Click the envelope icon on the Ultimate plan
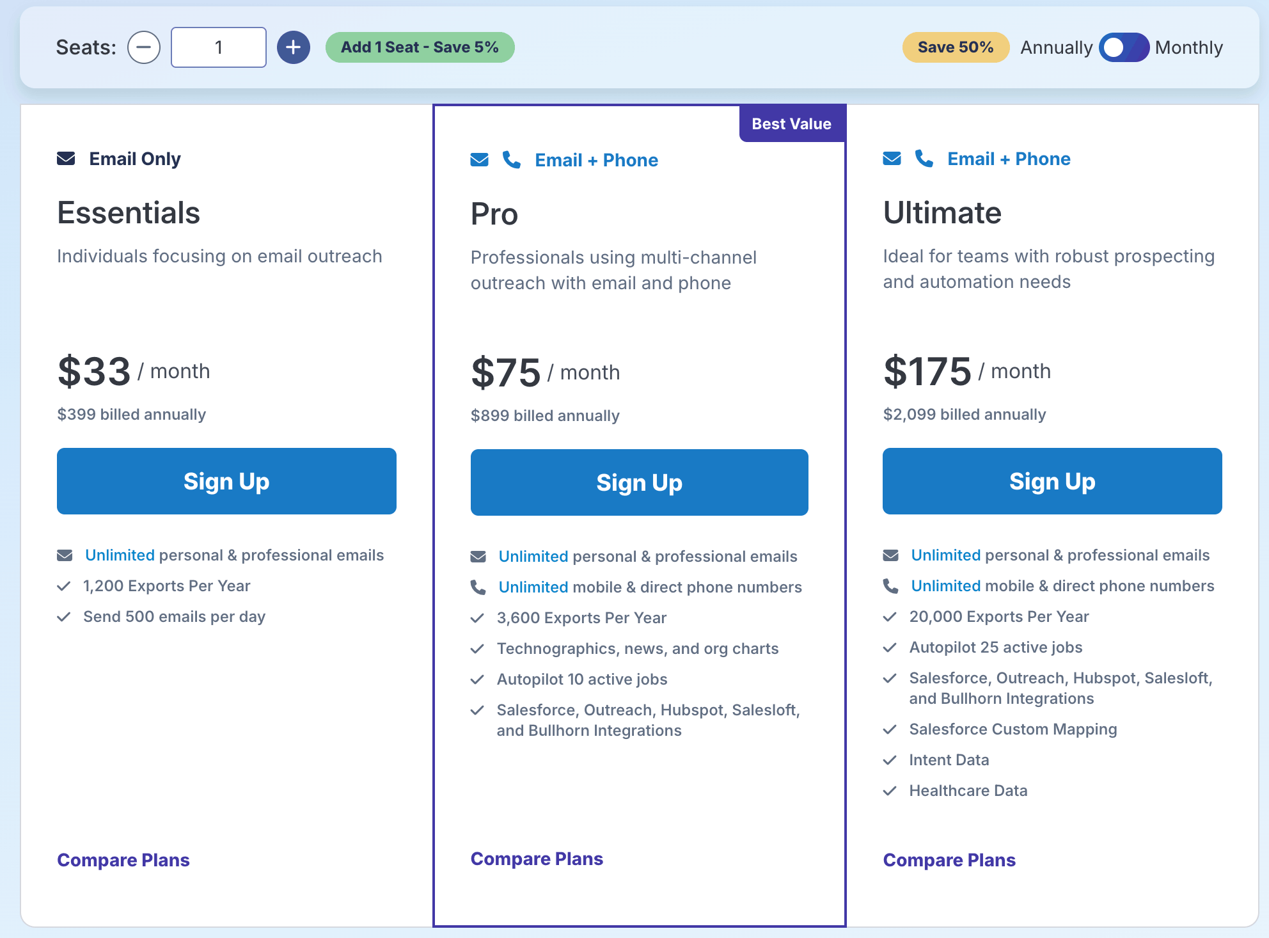Viewport: 1269px width, 938px height. (x=892, y=158)
